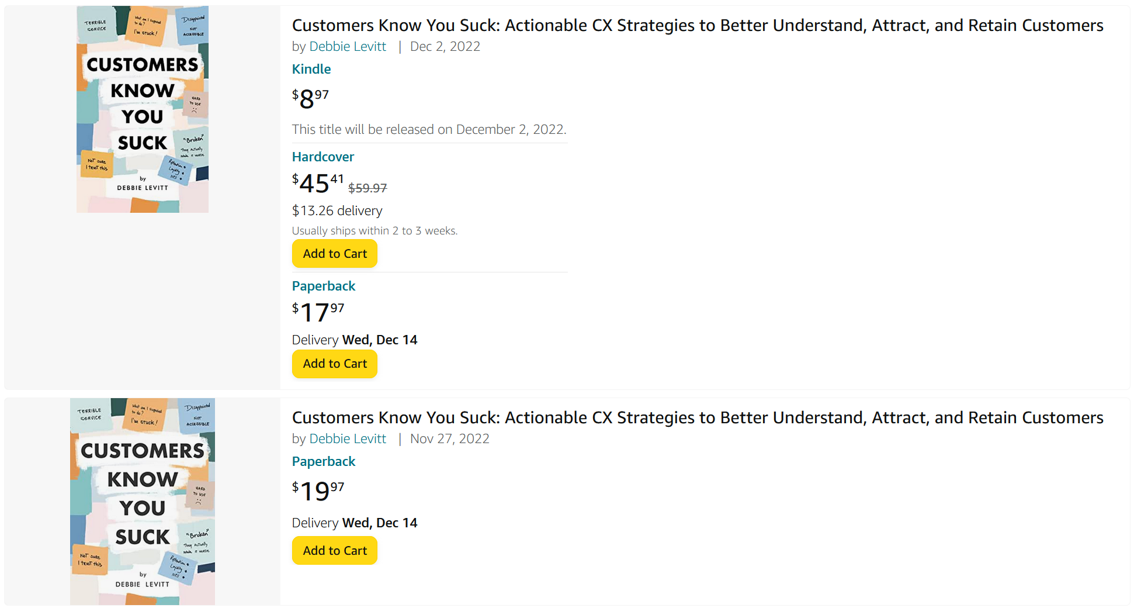Image resolution: width=1134 pixels, height=608 pixels.
Task: Click the $13.26 delivery text
Action: coord(337,210)
